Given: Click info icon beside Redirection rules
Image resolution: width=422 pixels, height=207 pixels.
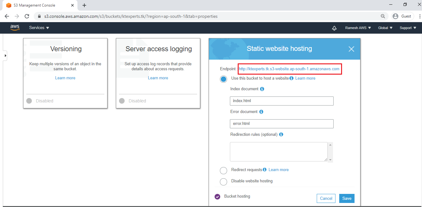Looking at the screenshot, I should [281, 135].
